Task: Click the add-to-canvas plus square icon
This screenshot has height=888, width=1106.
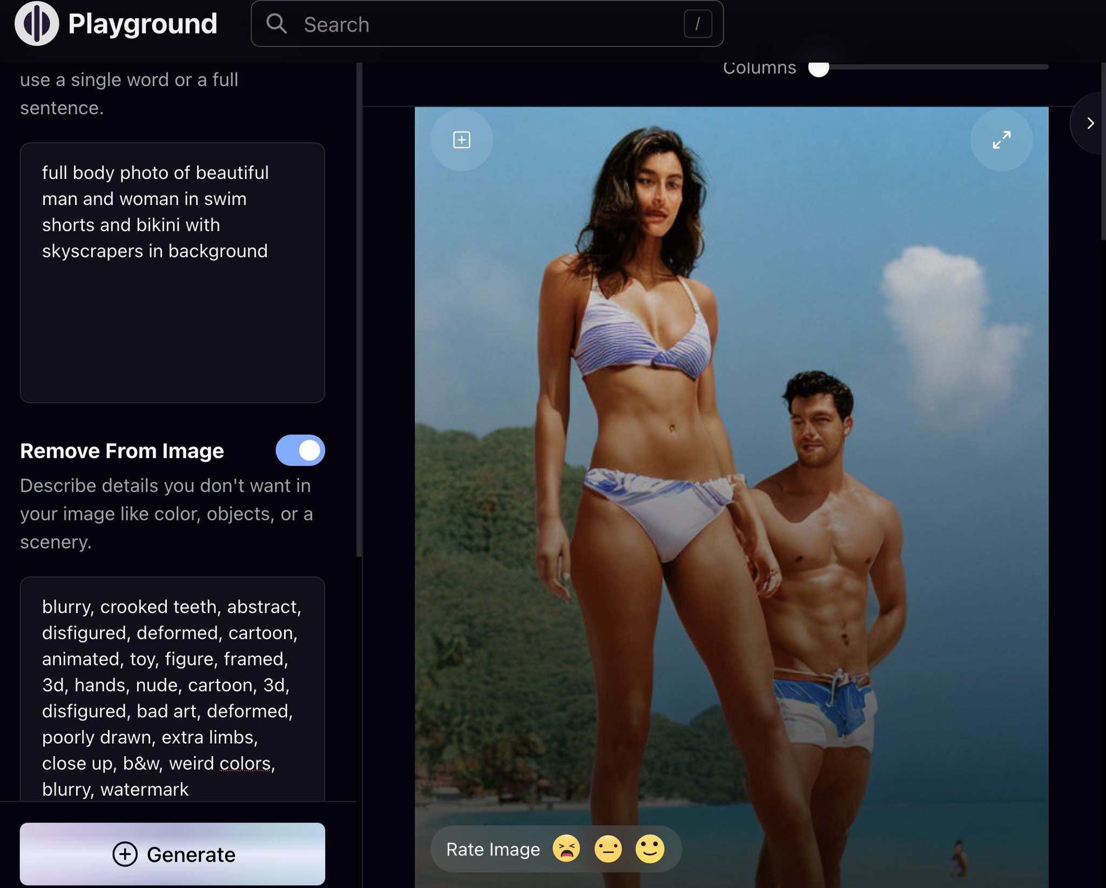Action: pyautogui.click(x=461, y=140)
